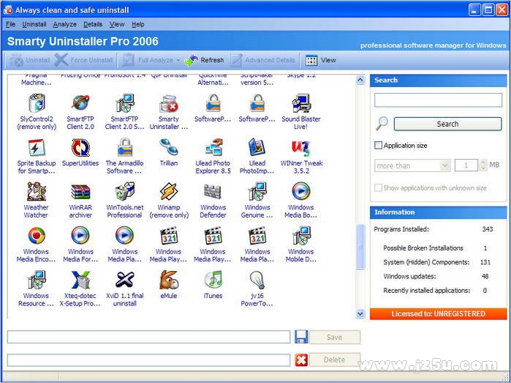Select the Windows Media Bo... label text
511x383 pixels.
coord(300,211)
